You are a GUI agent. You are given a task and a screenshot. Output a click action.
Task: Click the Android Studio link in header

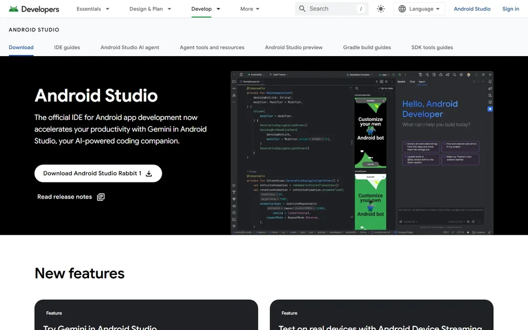coord(472,9)
